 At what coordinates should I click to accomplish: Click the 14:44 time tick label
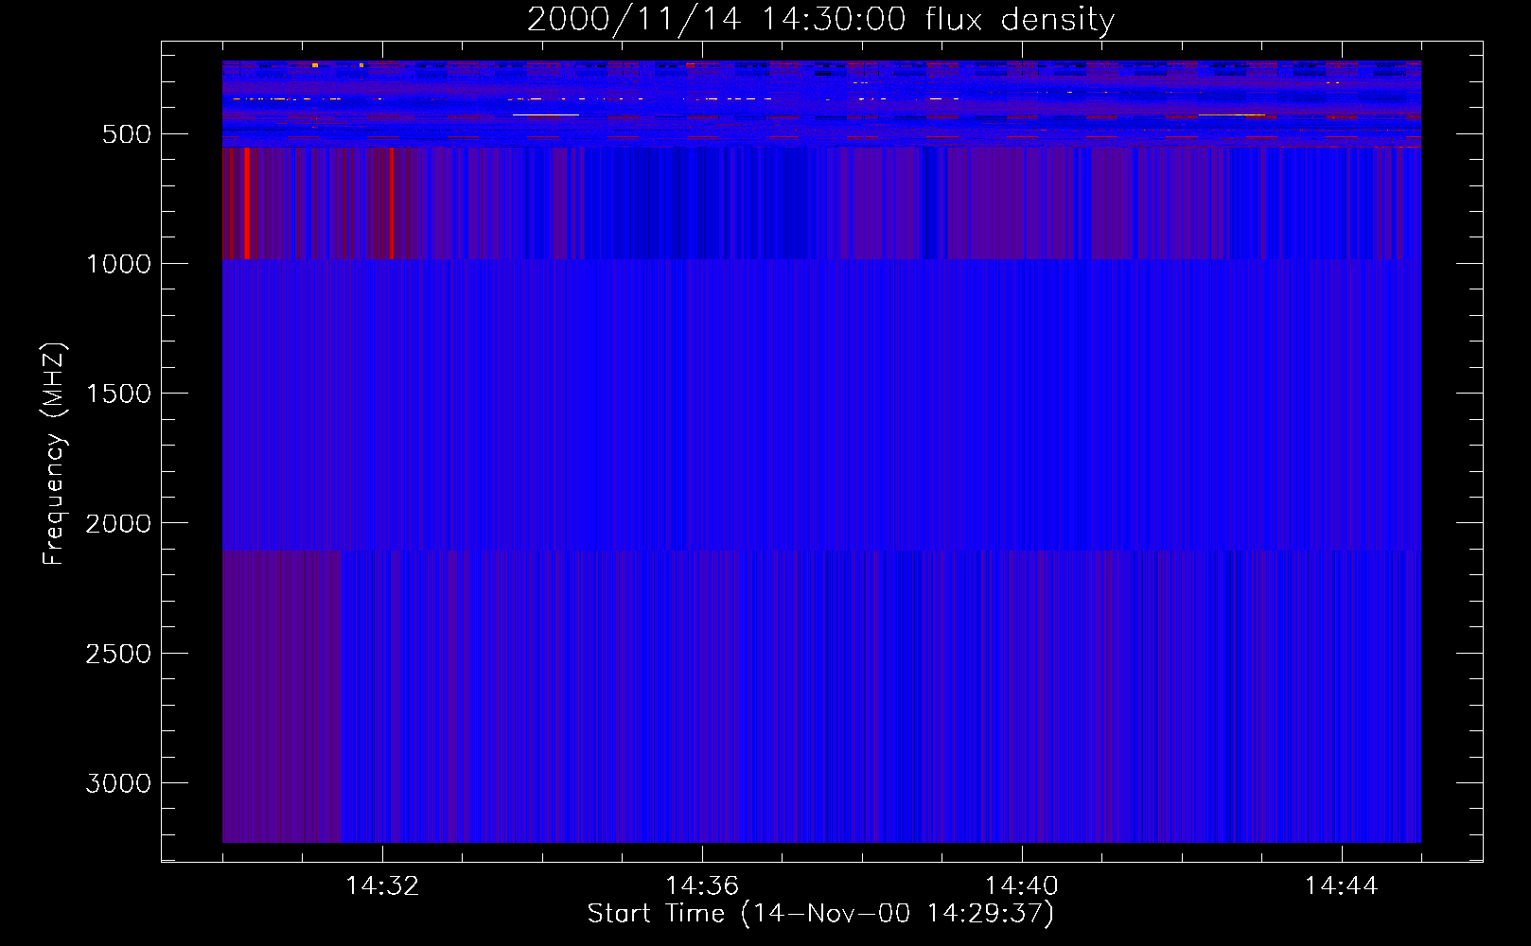pos(1342,886)
